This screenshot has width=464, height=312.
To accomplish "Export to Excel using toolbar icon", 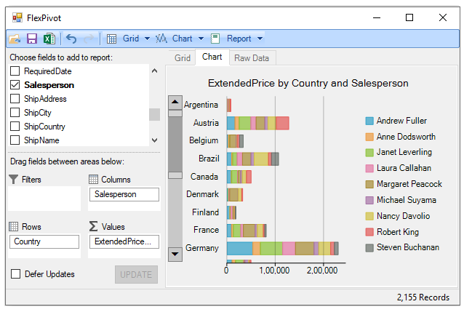I will tap(48, 39).
